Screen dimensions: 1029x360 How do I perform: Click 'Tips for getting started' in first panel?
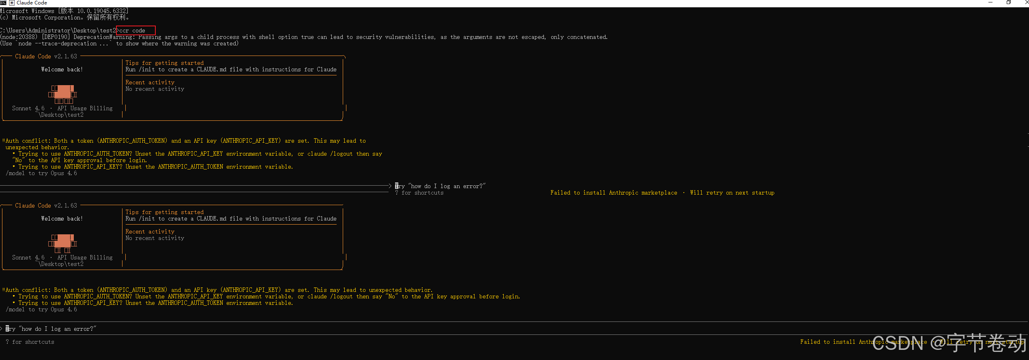pyautogui.click(x=165, y=63)
